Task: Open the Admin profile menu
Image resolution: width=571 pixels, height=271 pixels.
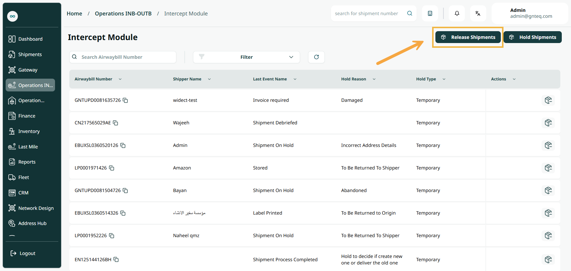Action: 530,13
